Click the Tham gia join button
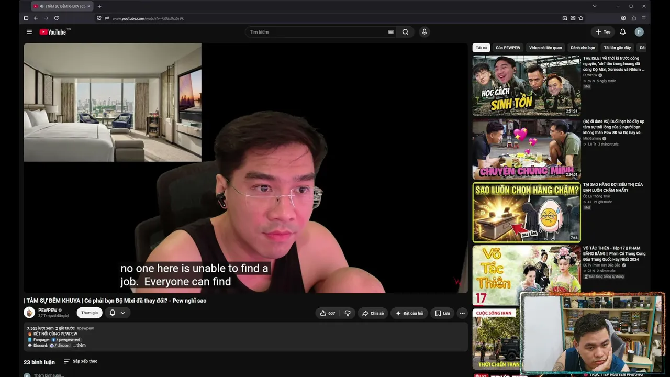The image size is (670, 377). (x=90, y=313)
